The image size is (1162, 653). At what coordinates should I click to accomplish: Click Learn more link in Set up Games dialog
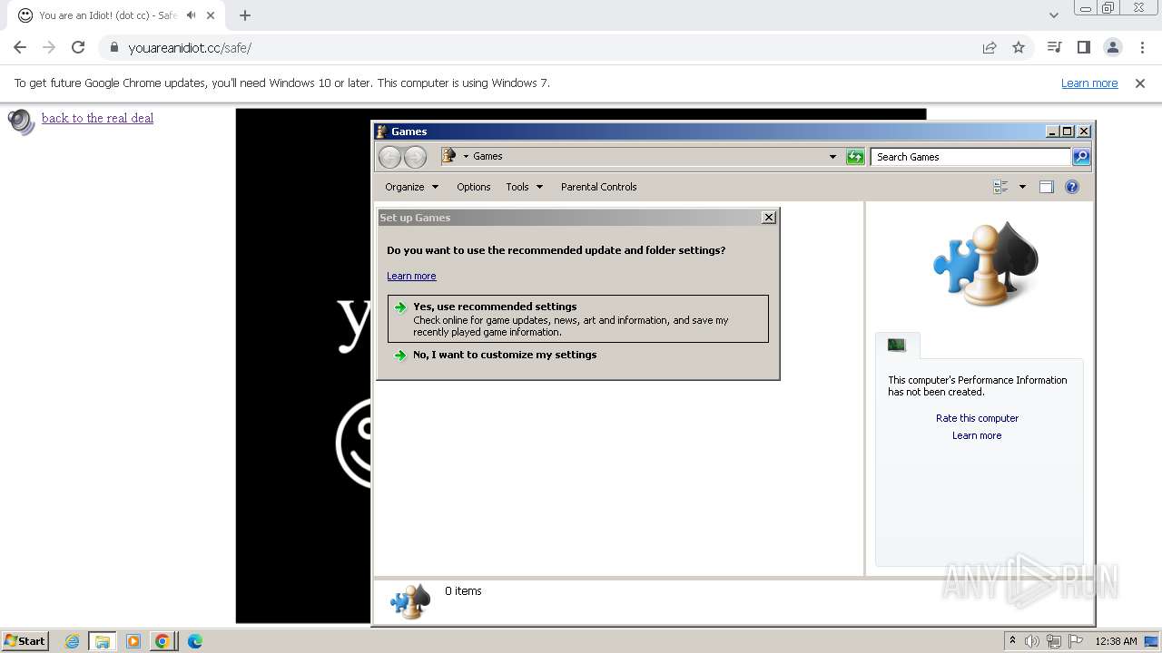[411, 276]
